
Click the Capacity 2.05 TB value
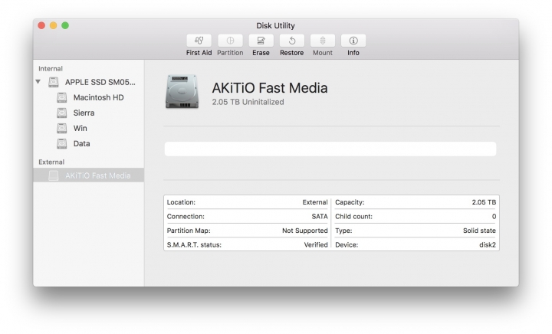point(484,202)
